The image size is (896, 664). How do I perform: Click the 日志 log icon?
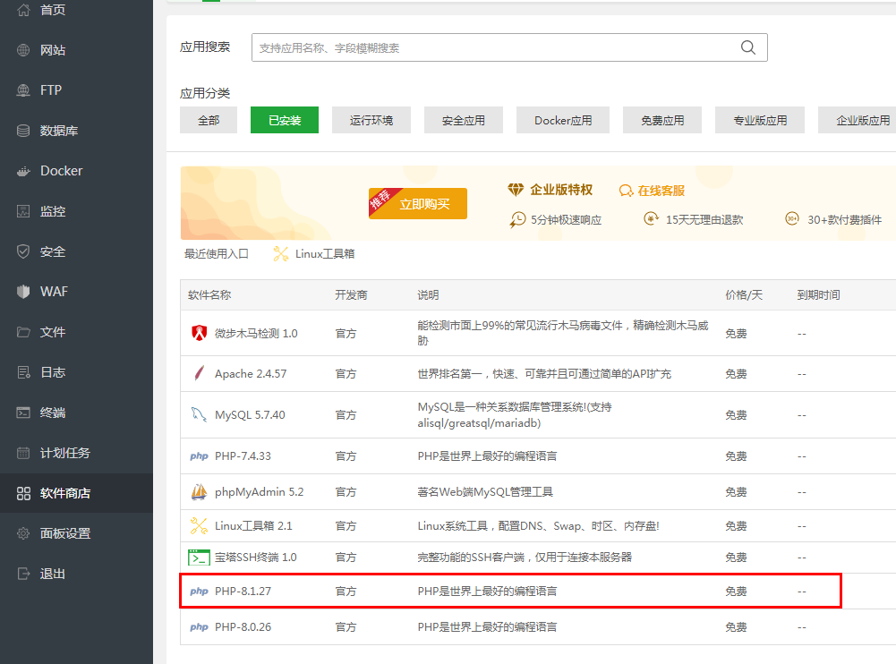click(x=23, y=372)
